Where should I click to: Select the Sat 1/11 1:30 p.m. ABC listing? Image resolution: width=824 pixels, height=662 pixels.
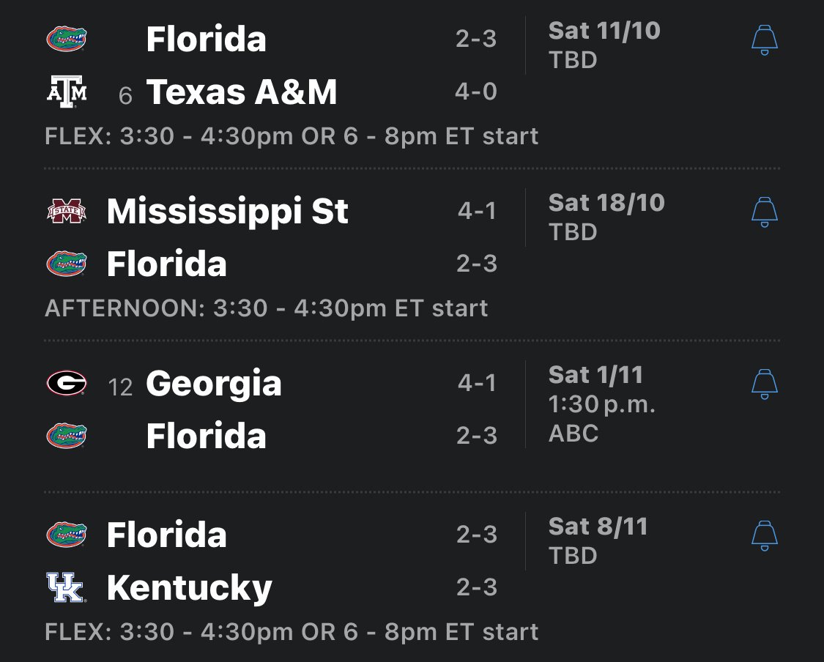tap(601, 404)
